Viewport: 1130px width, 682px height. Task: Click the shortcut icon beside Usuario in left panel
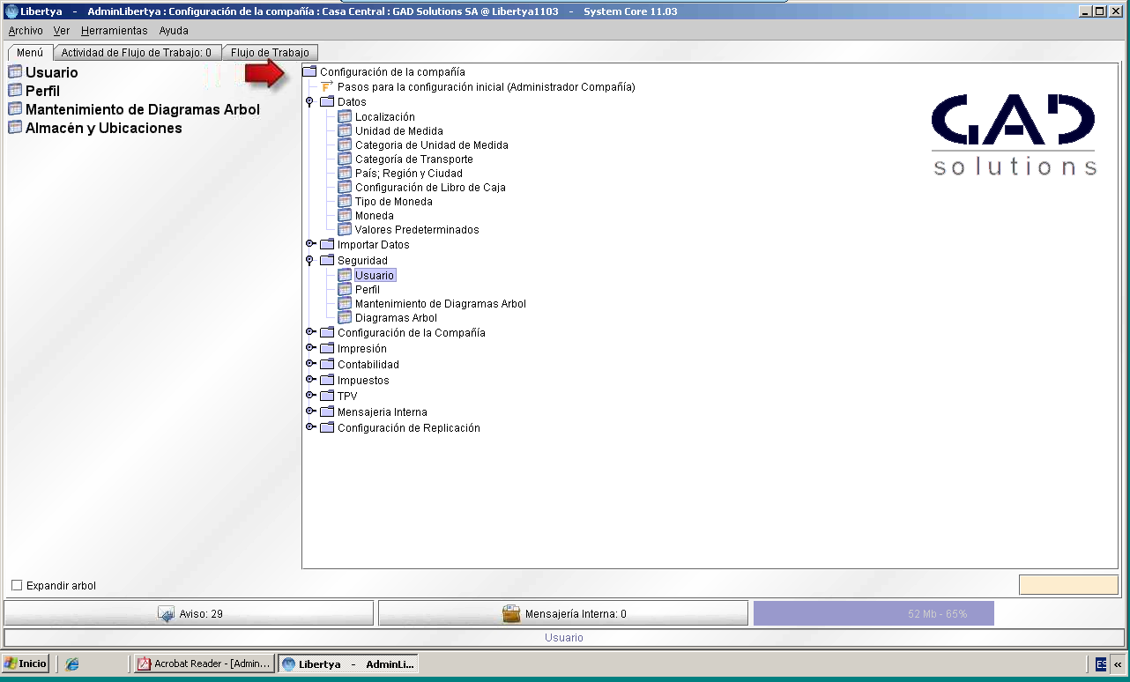15,72
